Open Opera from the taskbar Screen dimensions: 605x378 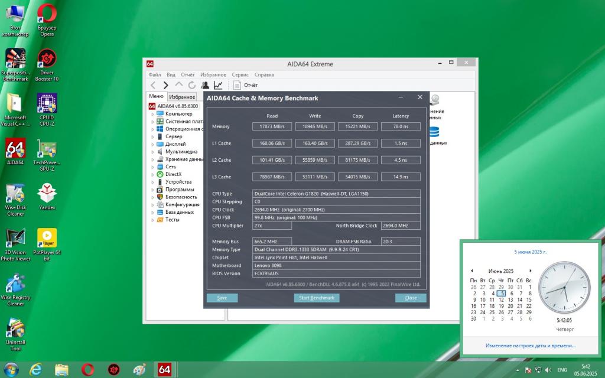(87, 370)
